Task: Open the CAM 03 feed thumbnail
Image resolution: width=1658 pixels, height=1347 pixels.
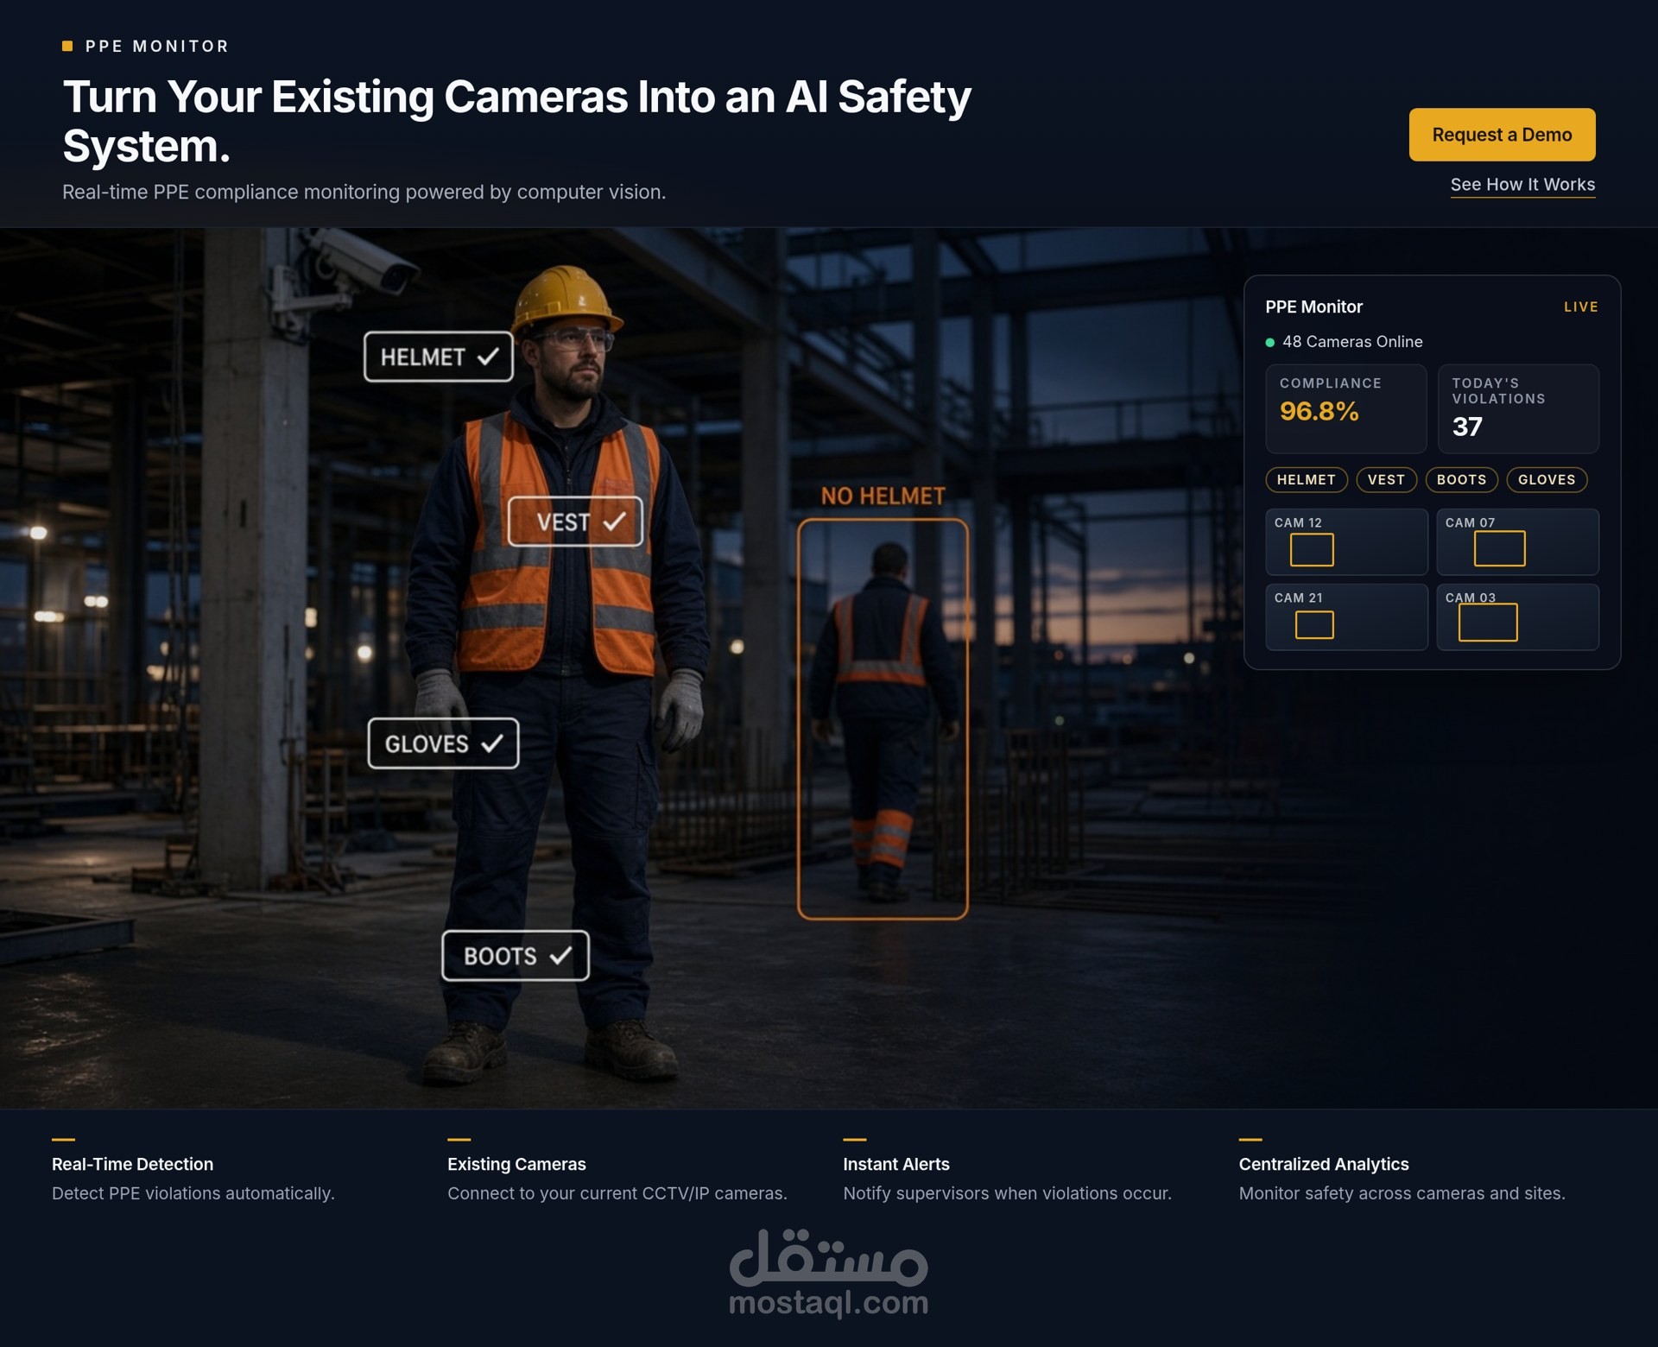Action: (x=1517, y=617)
